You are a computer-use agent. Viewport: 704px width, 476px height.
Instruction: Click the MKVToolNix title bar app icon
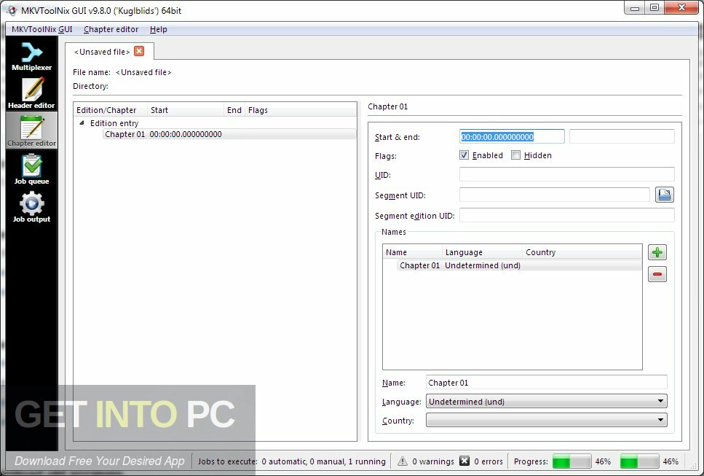point(12,10)
